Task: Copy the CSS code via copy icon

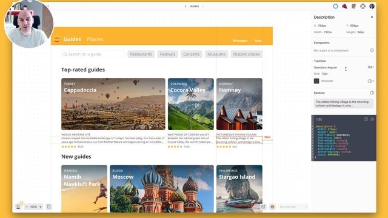Action: click(366, 119)
